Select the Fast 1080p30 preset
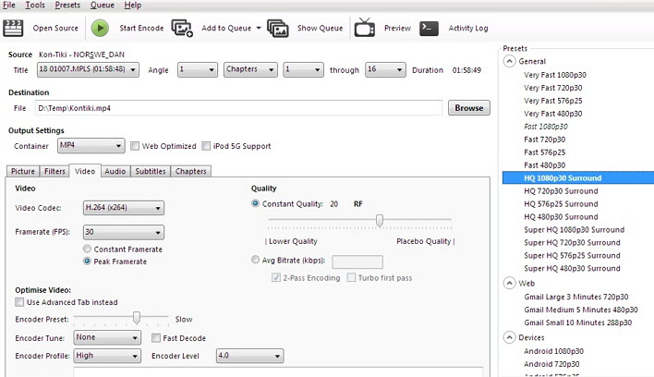654x377 pixels. [546, 127]
